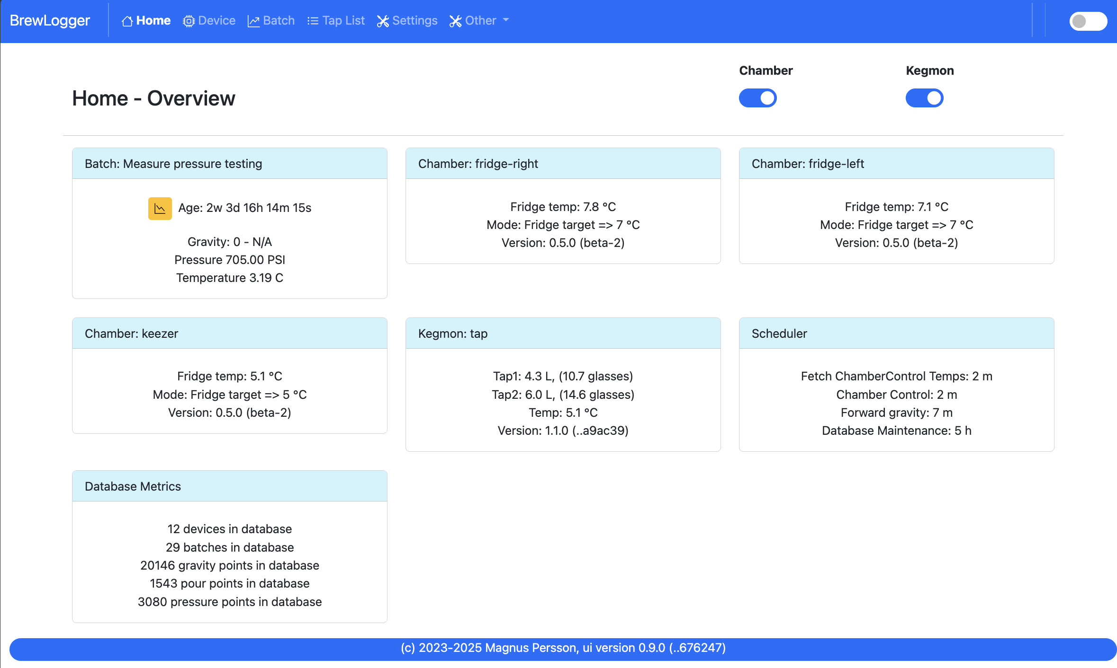Click the Kegmon: tap card header
This screenshot has width=1117, height=668.
(x=563, y=334)
